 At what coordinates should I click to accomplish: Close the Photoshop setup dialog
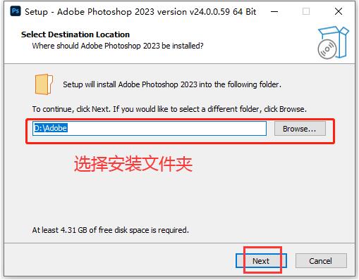[x=339, y=11]
